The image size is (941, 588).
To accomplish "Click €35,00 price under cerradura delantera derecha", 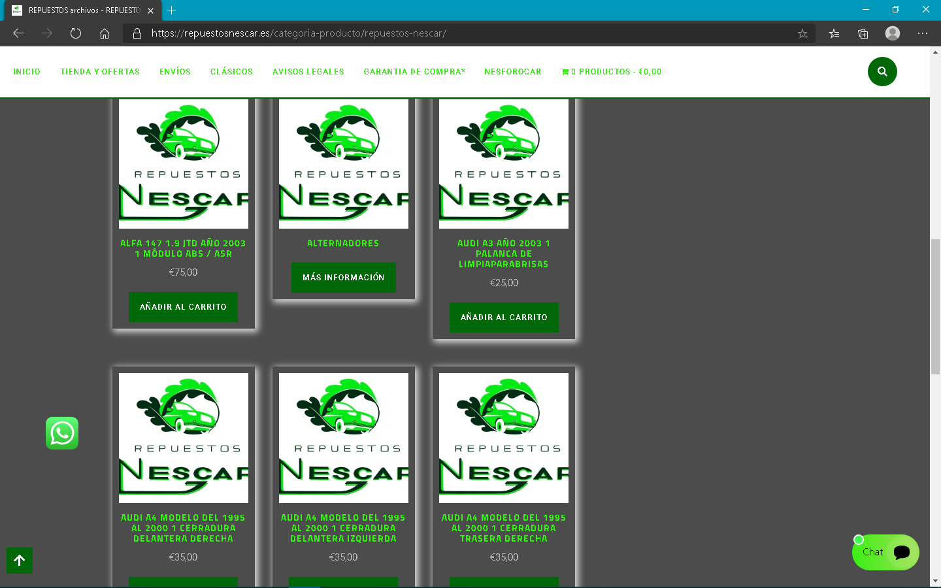I will (183, 557).
